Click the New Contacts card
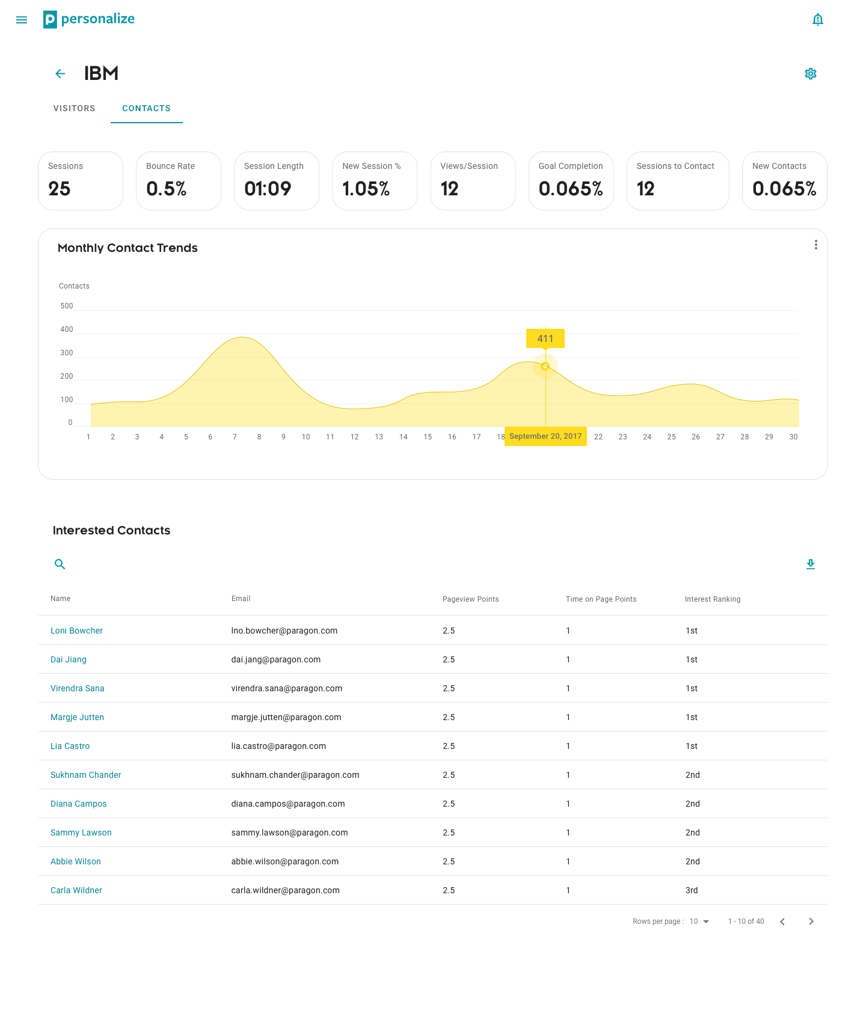 (785, 181)
